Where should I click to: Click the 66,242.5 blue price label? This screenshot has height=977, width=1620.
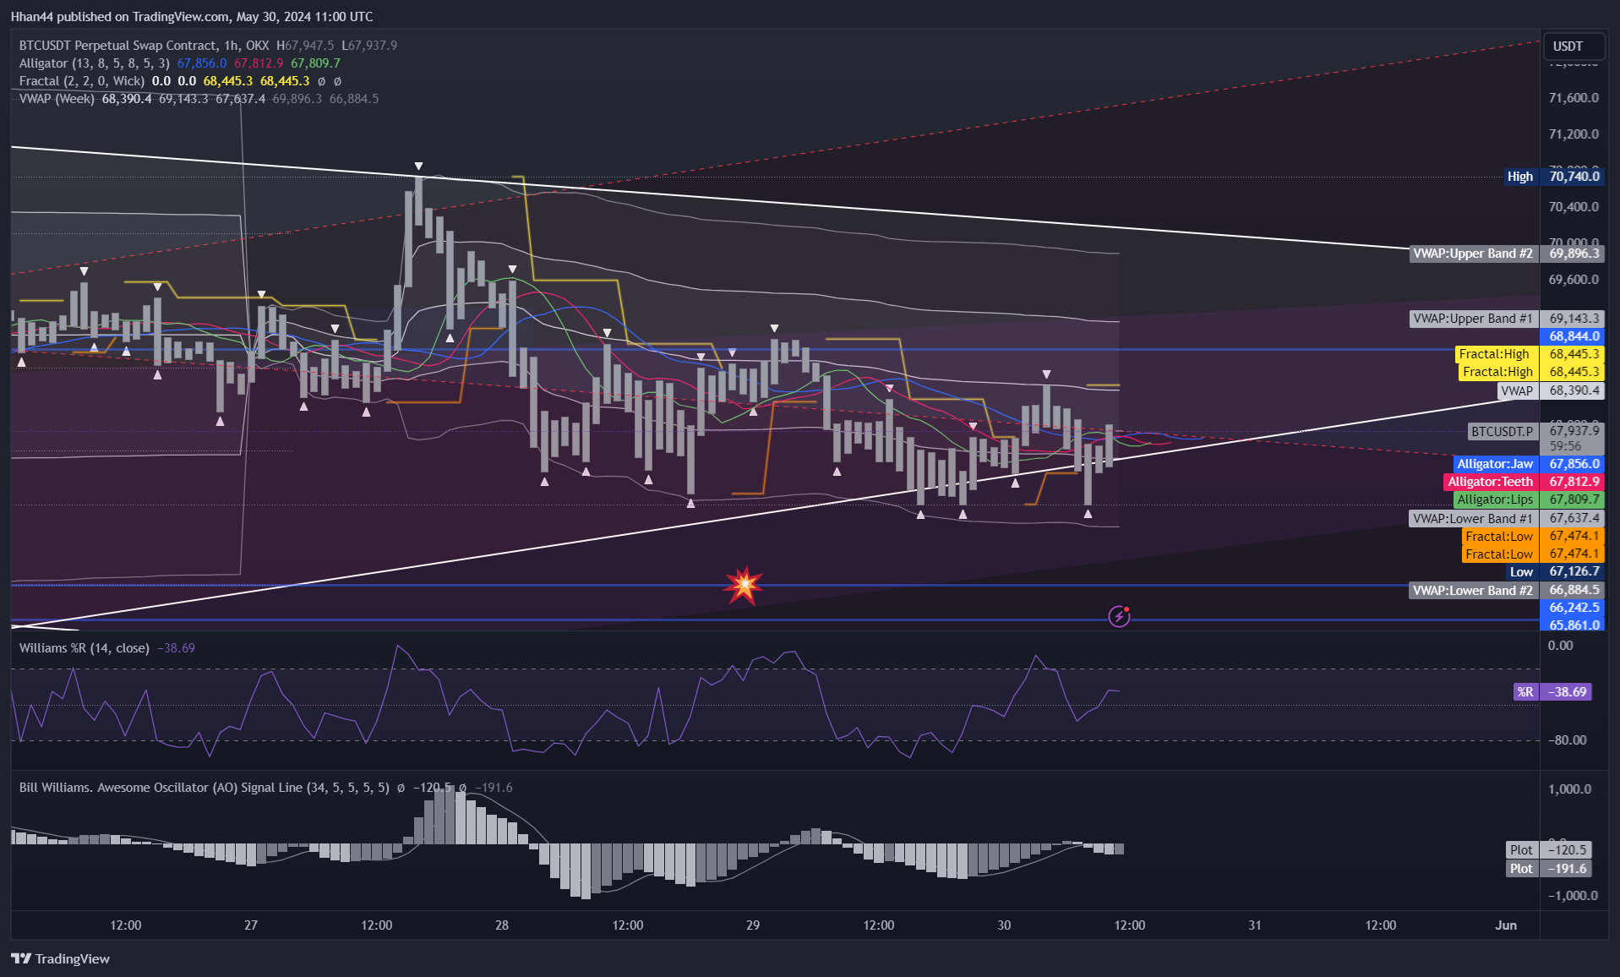pos(1574,608)
